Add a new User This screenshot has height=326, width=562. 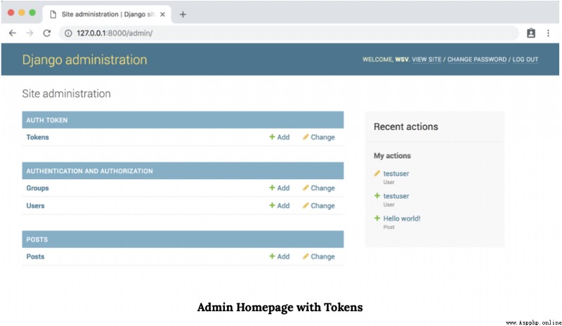pos(280,205)
